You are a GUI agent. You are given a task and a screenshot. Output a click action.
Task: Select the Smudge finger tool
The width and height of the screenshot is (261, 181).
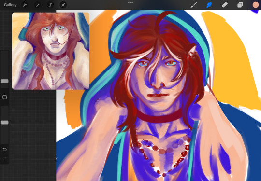[209, 5]
